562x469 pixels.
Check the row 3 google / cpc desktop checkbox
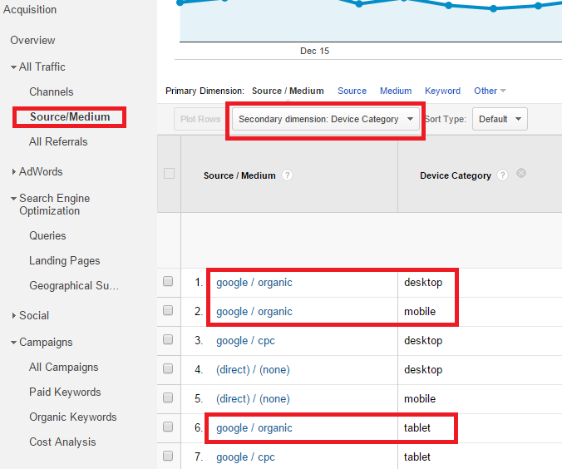(x=168, y=339)
